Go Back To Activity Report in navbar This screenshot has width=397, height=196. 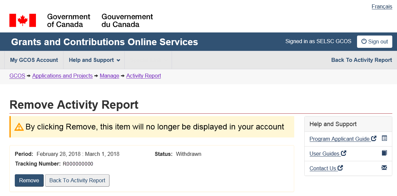tap(361, 60)
